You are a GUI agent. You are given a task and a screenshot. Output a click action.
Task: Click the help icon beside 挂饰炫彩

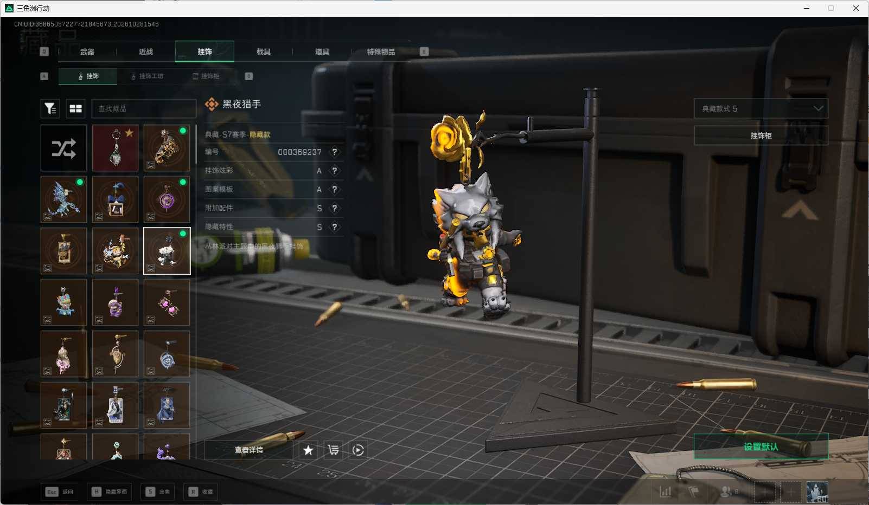[335, 171]
